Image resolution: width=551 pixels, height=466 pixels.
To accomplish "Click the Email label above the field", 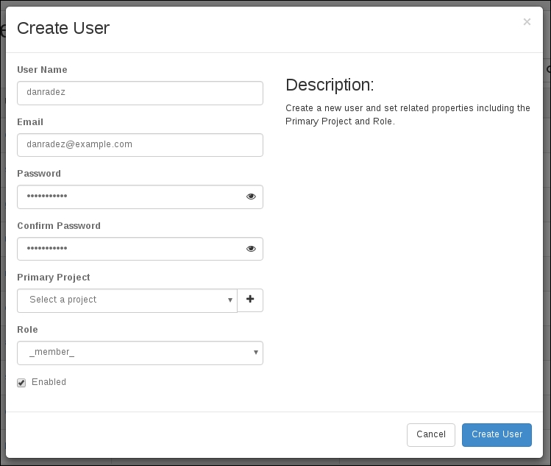I will (x=30, y=122).
